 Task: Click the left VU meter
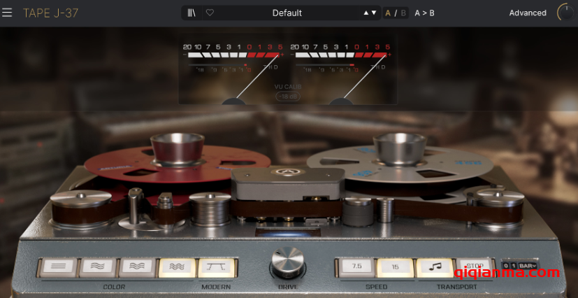[234, 73]
